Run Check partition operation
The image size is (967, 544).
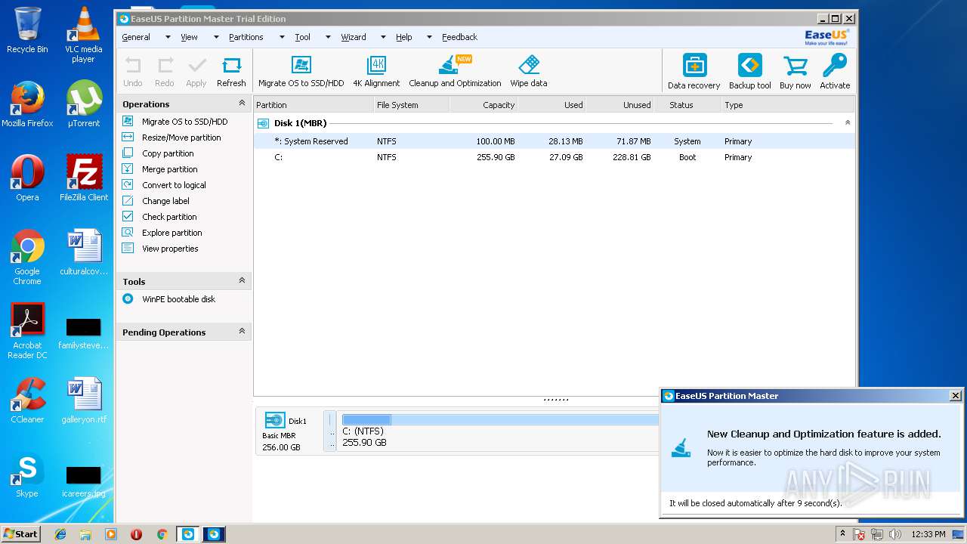pyautogui.click(x=169, y=217)
